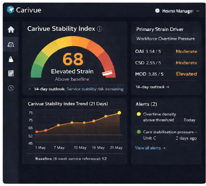Click 'Service stability risk increasing' link
This screenshot has width=206, height=186.
point(95,89)
